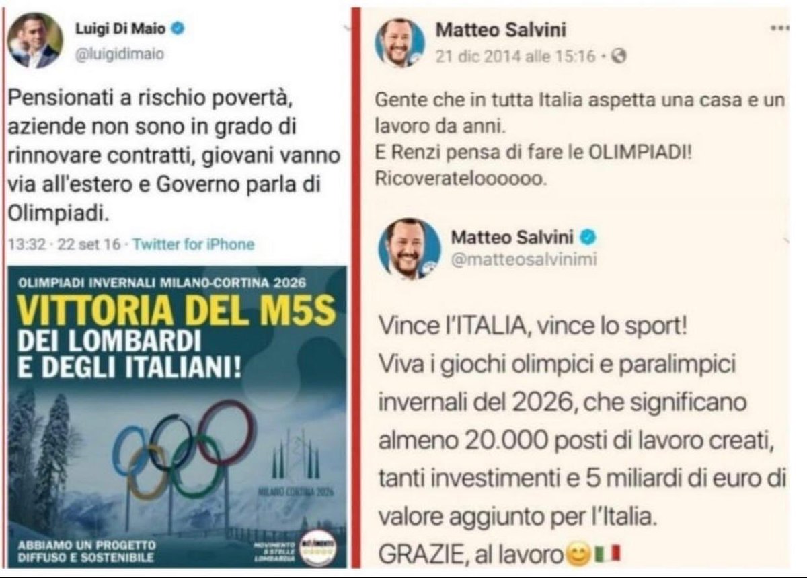The width and height of the screenshot is (807, 578).
Task: Click the Italian flag emoji in the tweet
Action: click(x=608, y=554)
